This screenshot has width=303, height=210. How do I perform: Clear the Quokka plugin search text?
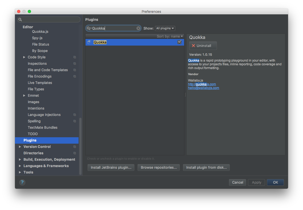138,28
